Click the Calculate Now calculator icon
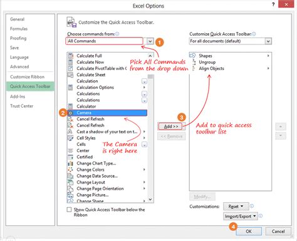This screenshot has height=241, width=297. [71, 62]
